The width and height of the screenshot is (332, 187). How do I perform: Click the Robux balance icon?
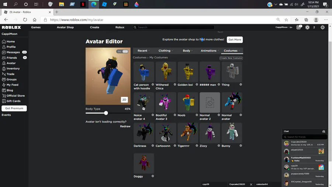(307, 27)
